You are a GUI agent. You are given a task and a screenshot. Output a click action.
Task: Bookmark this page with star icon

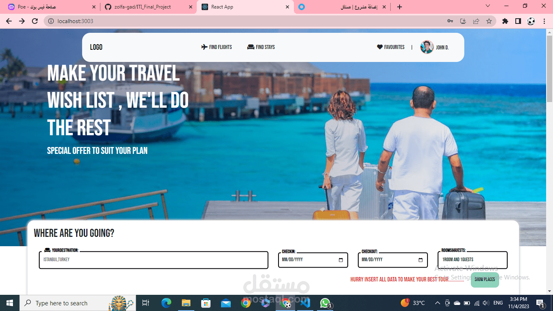coord(489,21)
